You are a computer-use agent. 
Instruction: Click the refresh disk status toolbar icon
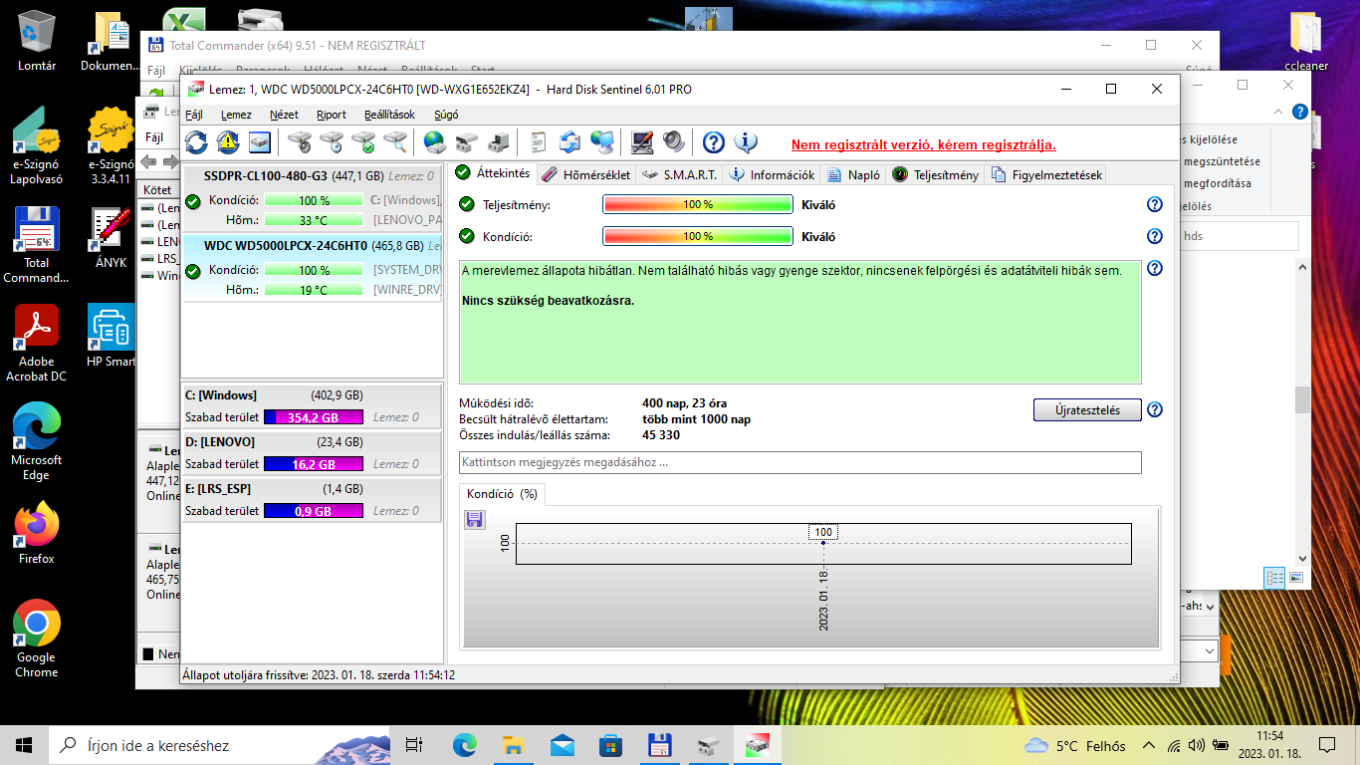[196, 142]
